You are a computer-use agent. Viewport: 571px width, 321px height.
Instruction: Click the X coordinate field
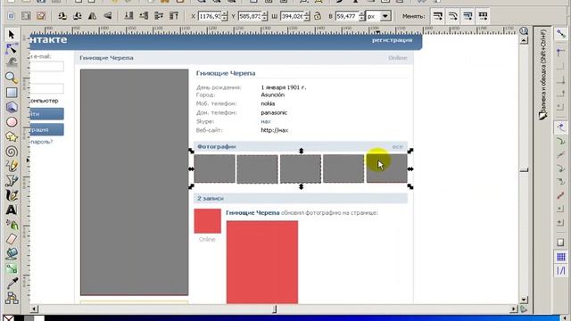pos(210,16)
